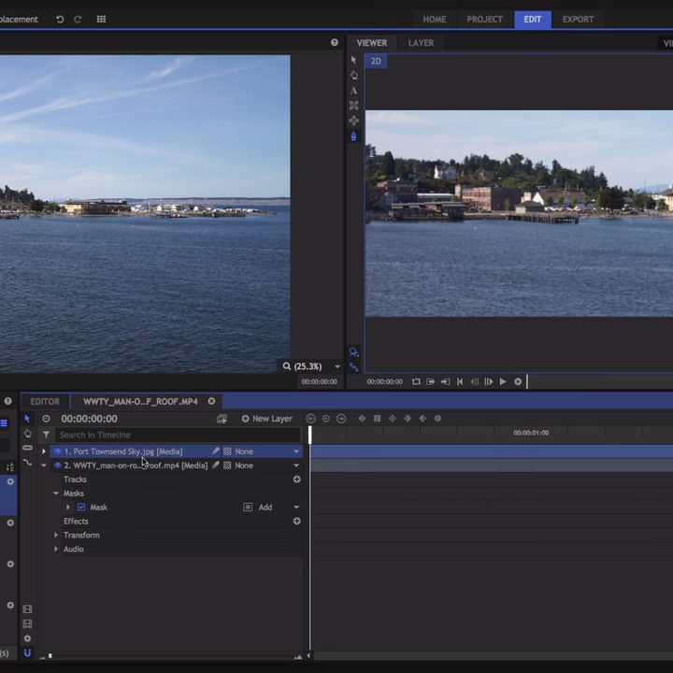Hide the Port Townsend Sky.jpg layer
673x673 pixels.
[57, 451]
